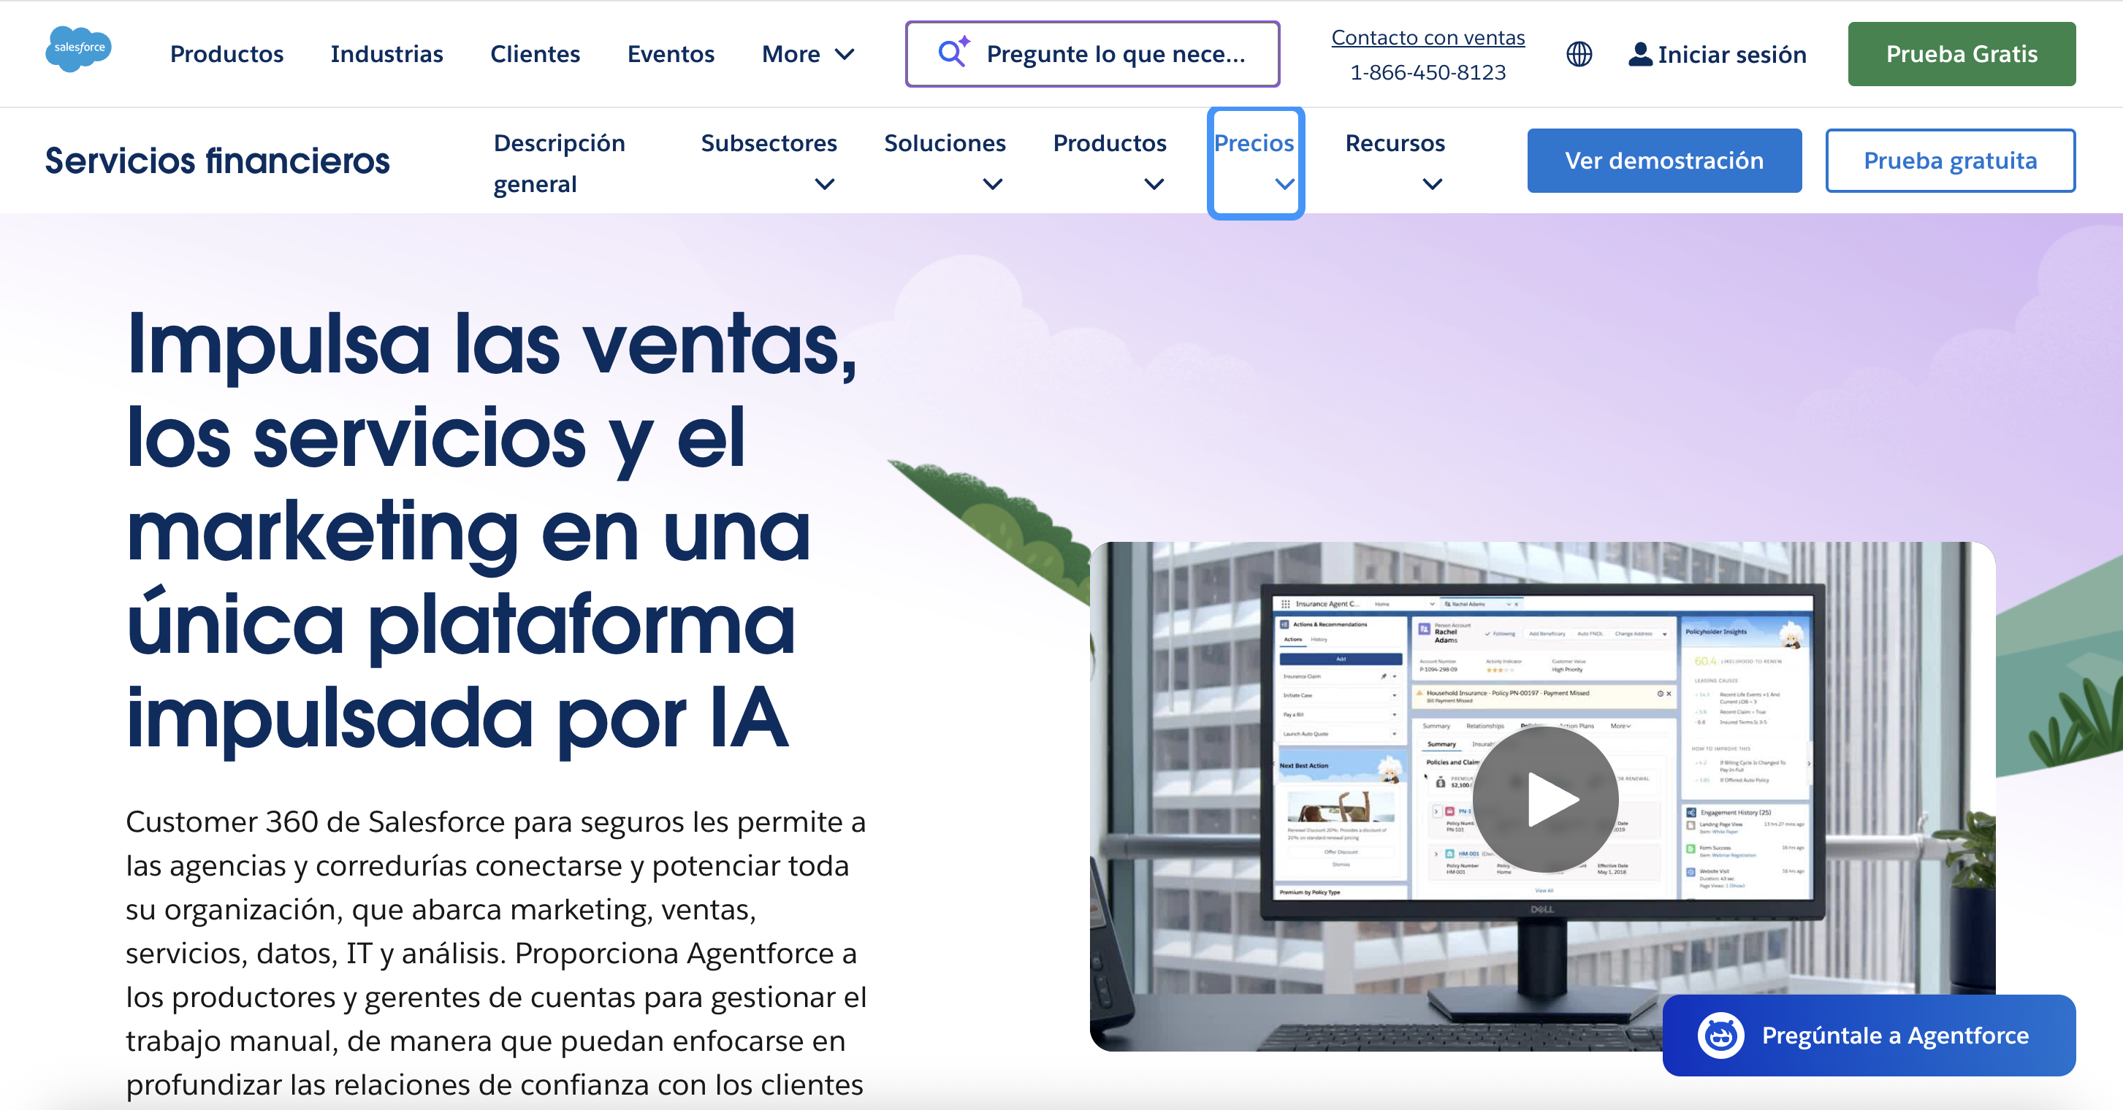Screen dimensions: 2123x1110
Task: Click the user profile icon beside Iniciar sesión
Action: (x=1640, y=54)
